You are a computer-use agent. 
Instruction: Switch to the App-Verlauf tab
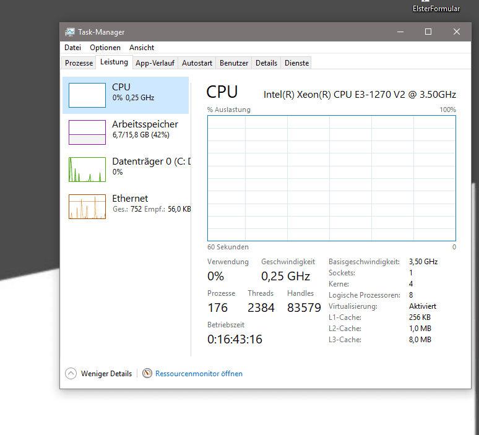pyautogui.click(x=155, y=63)
